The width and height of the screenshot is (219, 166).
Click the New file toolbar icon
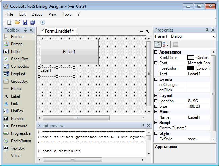(9, 22)
